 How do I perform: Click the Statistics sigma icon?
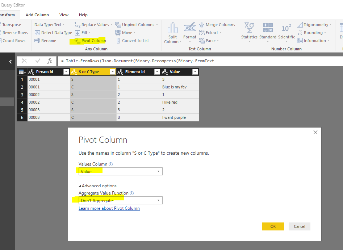pyautogui.click(x=249, y=28)
